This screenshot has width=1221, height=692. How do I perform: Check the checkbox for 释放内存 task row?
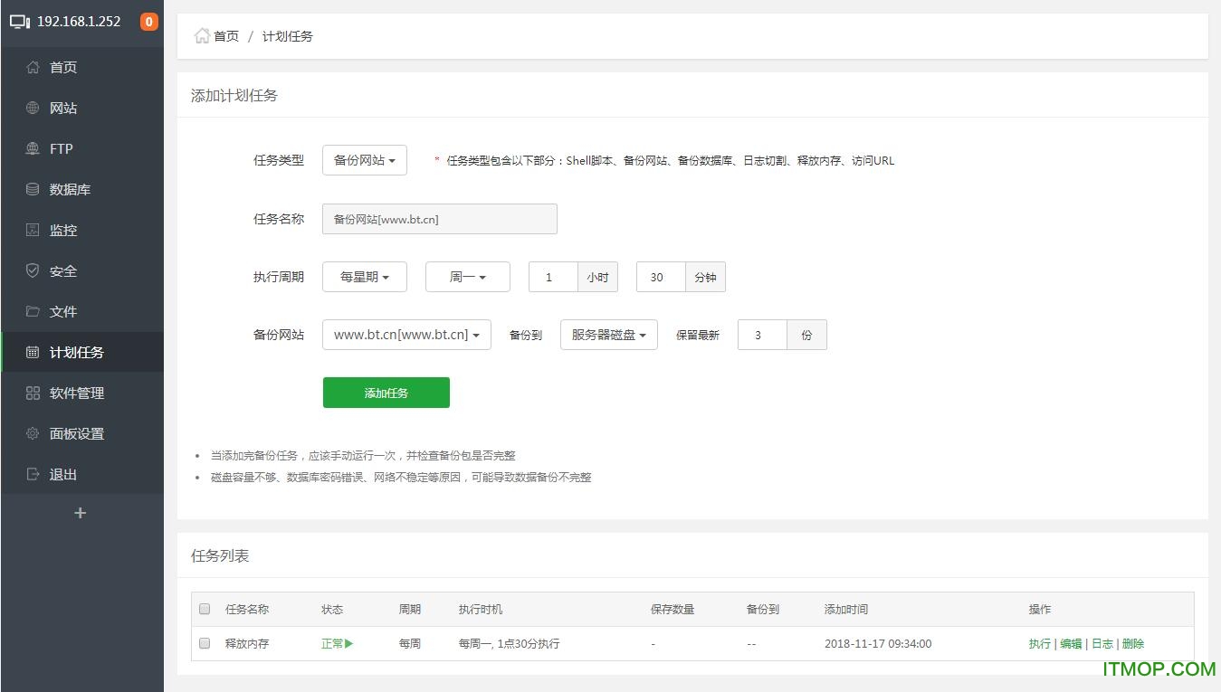[x=204, y=643]
